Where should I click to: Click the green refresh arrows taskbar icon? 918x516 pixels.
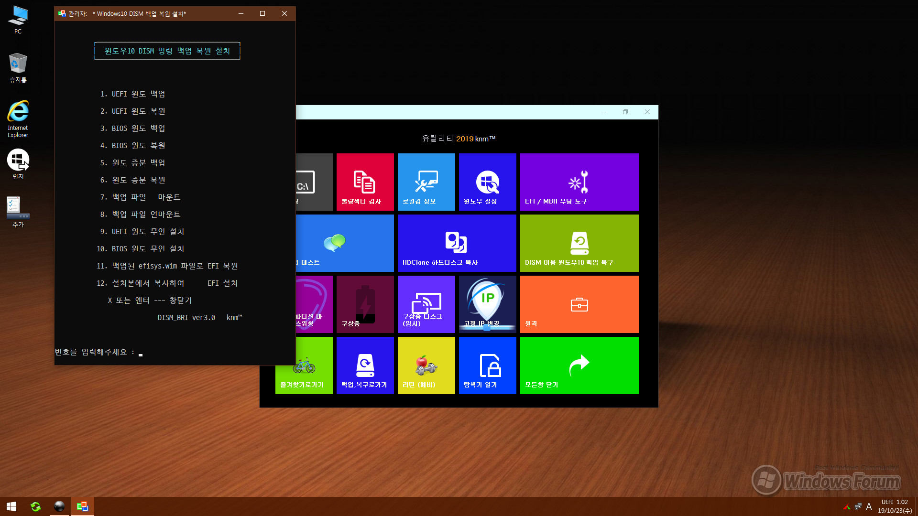(35, 506)
